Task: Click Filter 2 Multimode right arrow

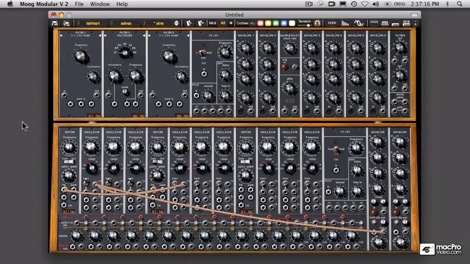Action: (144, 35)
